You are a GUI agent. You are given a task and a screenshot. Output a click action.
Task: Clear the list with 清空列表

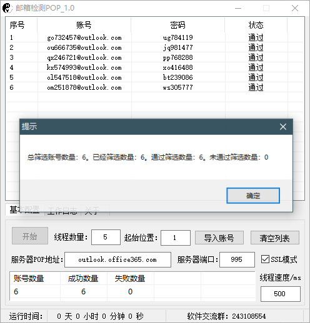275,238
